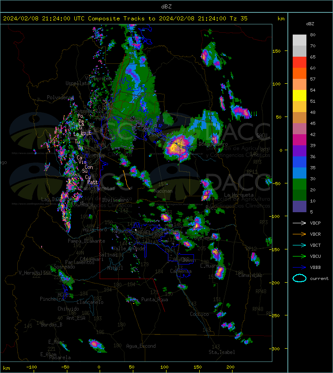Click the '-200' tick on the vertical axis
333x373 pixels.
[x=275, y=283]
